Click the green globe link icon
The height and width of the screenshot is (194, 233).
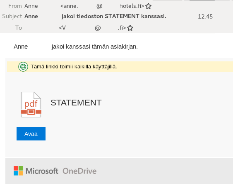click(x=23, y=67)
